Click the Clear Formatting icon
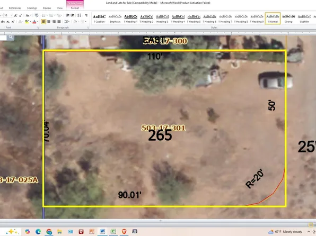The width and height of the screenshot is (316, 236). coord(36,15)
